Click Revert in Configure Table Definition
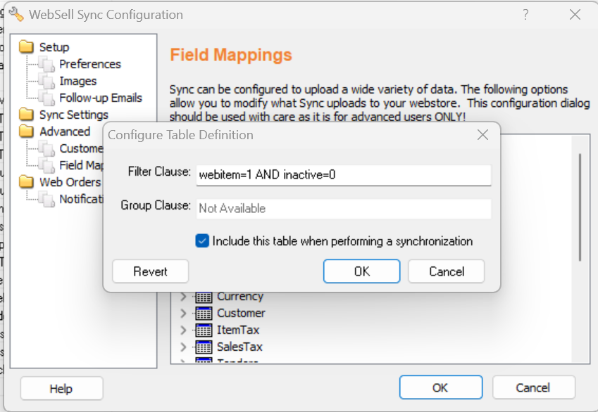The width and height of the screenshot is (598, 412). (150, 271)
